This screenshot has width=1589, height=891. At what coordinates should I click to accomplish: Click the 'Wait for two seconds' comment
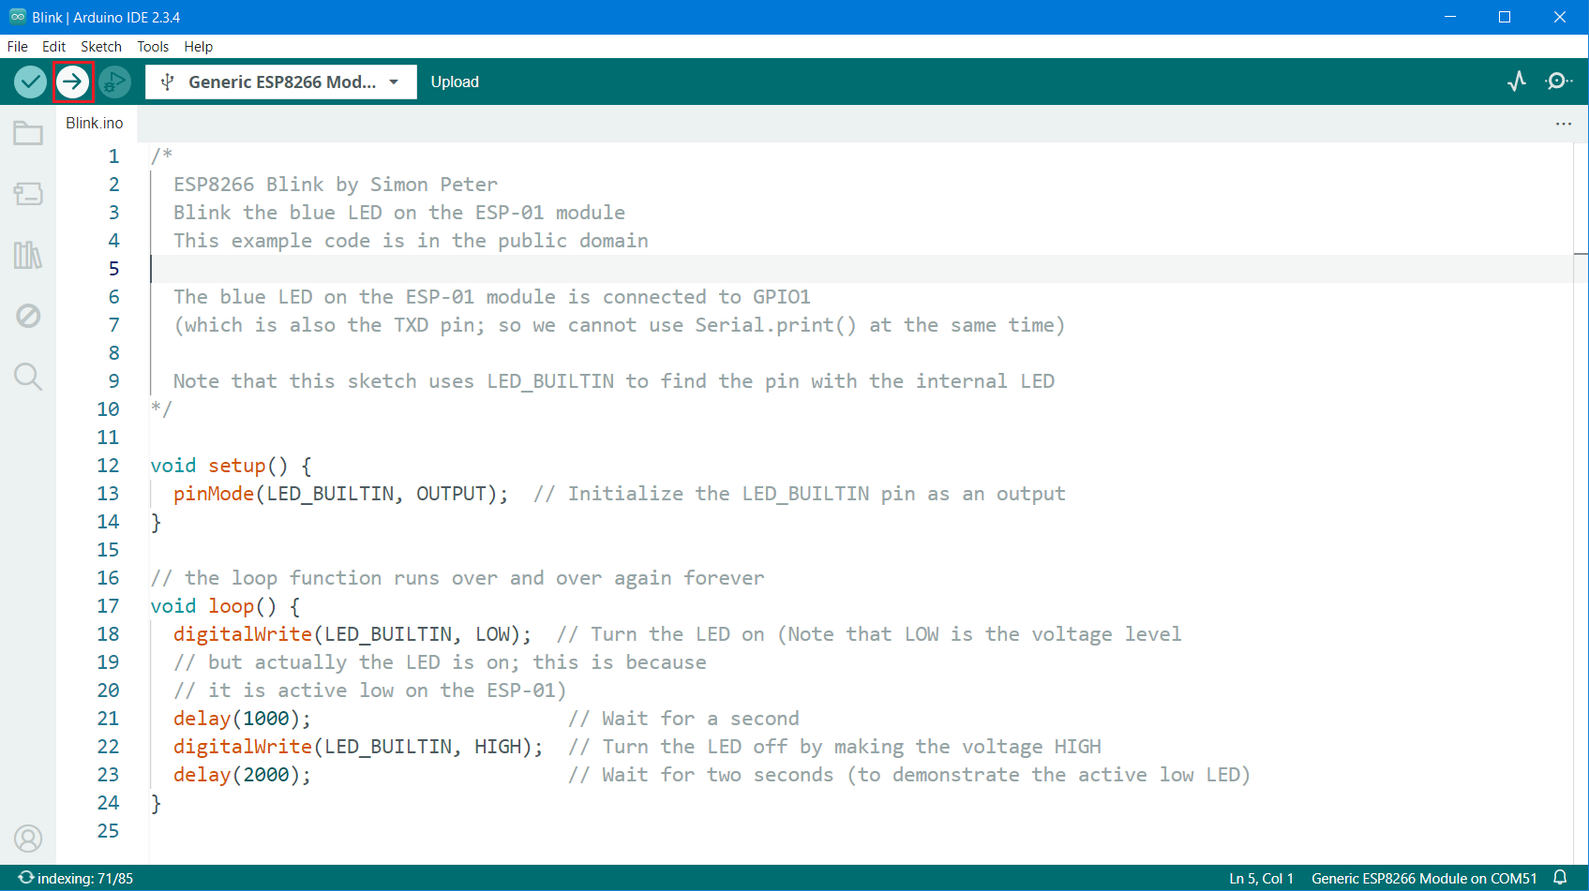pyautogui.click(x=909, y=775)
